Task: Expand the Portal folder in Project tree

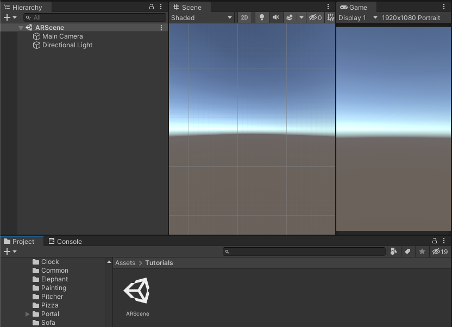Action: pos(28,314)
